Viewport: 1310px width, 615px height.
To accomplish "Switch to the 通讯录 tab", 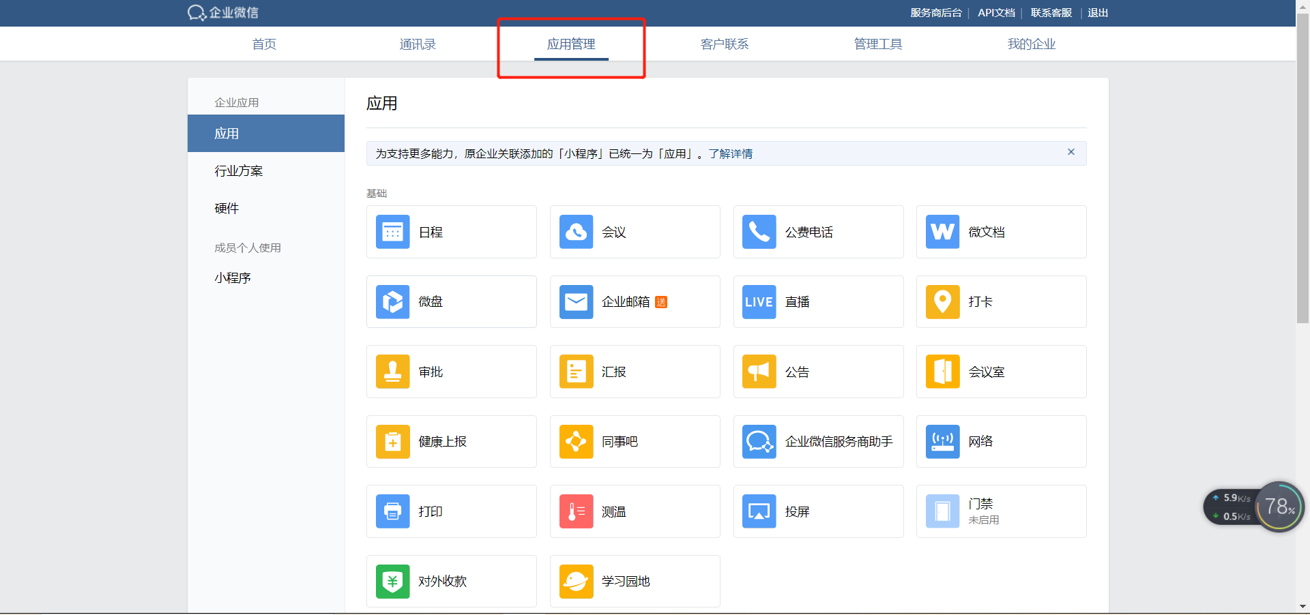I will 418,44.
